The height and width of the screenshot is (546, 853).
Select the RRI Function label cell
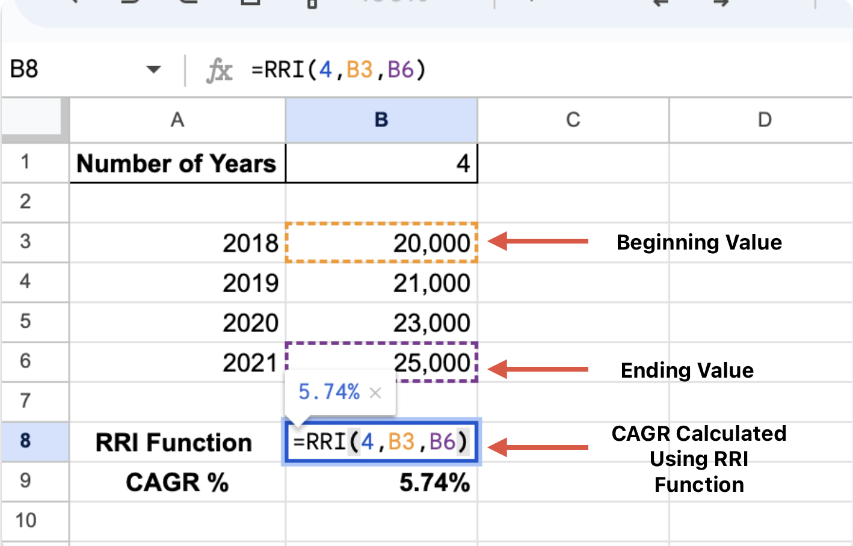pos(177,443)
